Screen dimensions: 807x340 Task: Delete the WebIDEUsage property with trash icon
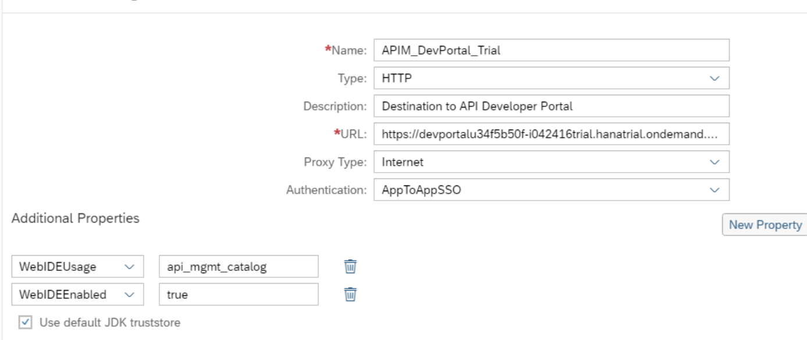click(350, 266)
